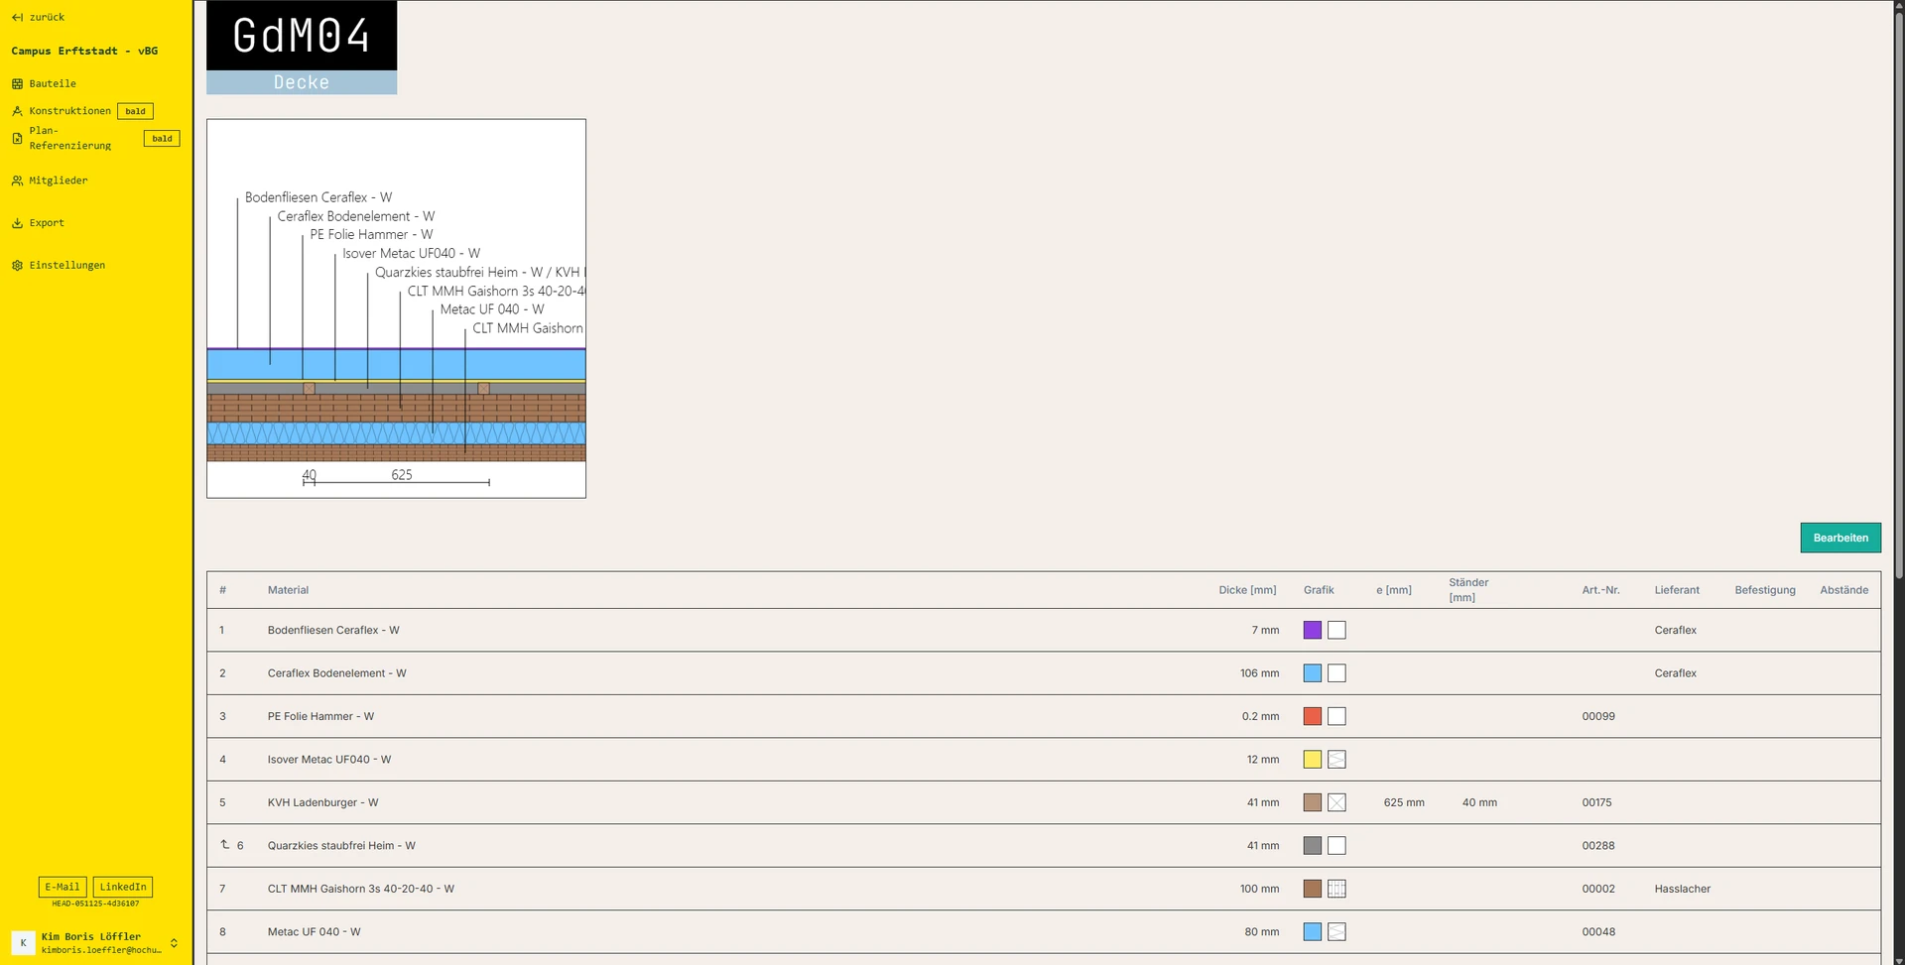Click crossed pattern box for KVH Ladenburger
The image size is (1905, 965).
(x=1336, y=802)
